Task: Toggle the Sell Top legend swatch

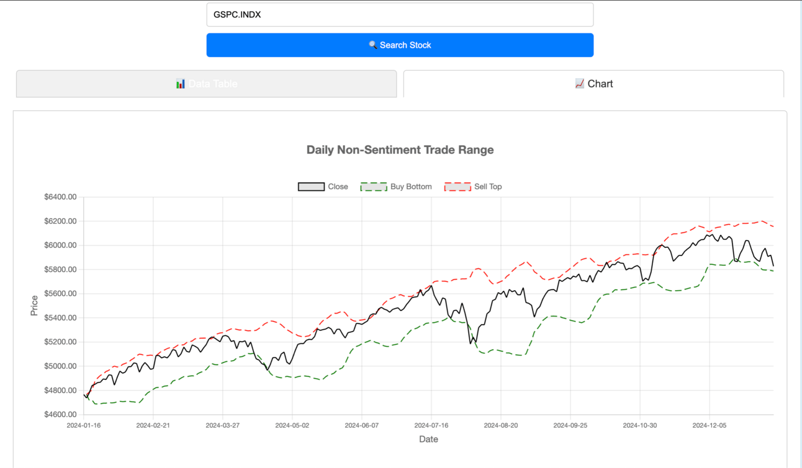Action: coord(457,187)
